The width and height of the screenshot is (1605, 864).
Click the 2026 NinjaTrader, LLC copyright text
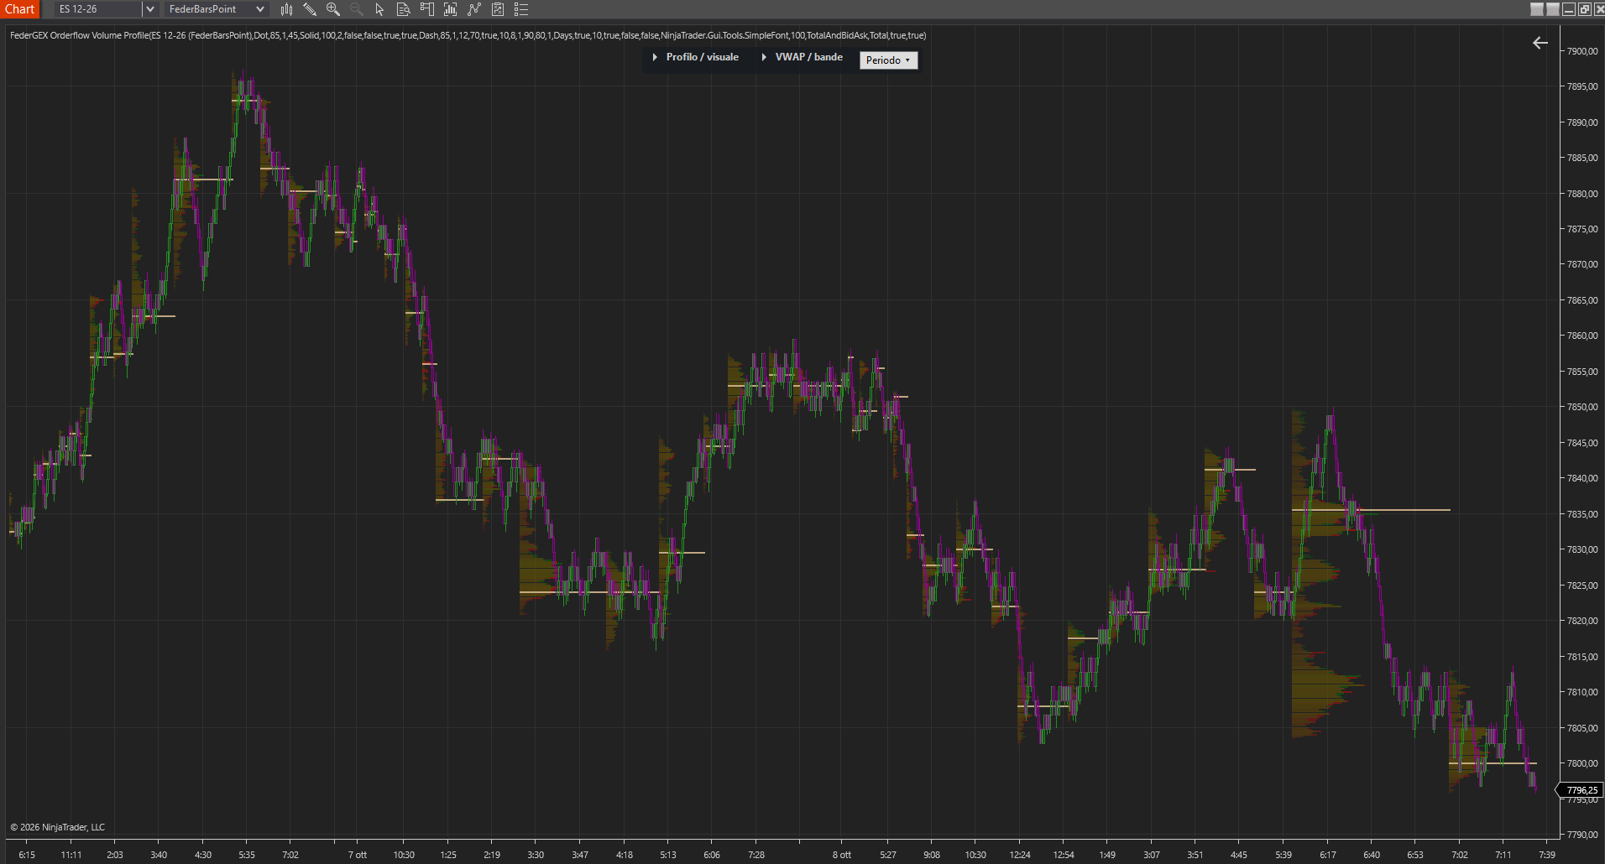[x=58, y=827]
